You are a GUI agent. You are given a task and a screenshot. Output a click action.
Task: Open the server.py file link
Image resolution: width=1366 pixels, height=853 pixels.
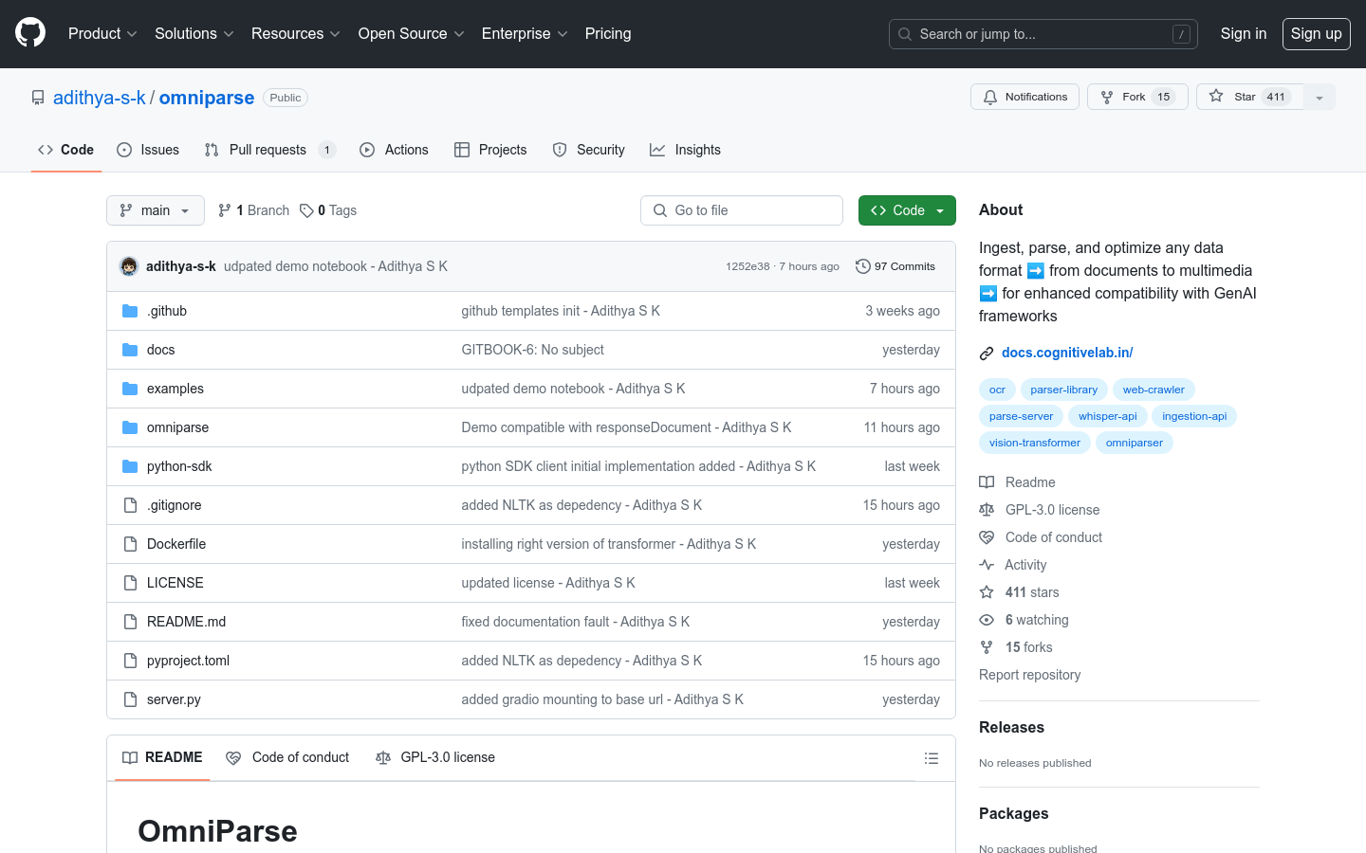pyautogui.click(x=174, y=699)
